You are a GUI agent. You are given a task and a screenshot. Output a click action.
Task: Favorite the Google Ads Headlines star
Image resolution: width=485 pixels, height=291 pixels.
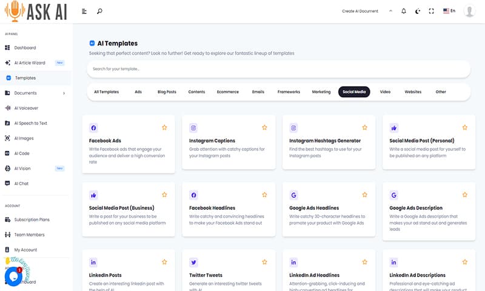tap(365, 195)
